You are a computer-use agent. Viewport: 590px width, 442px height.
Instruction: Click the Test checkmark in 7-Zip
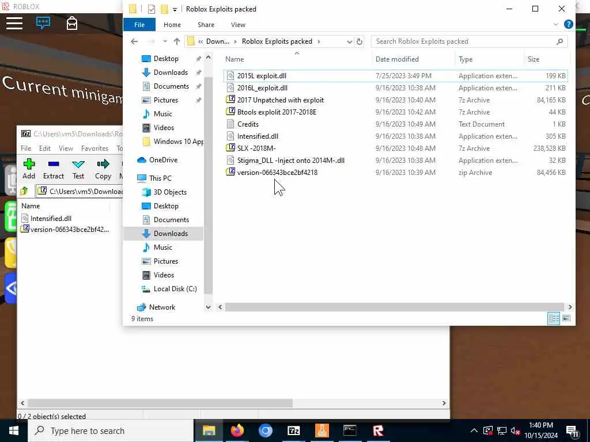(x=78, y=169)
